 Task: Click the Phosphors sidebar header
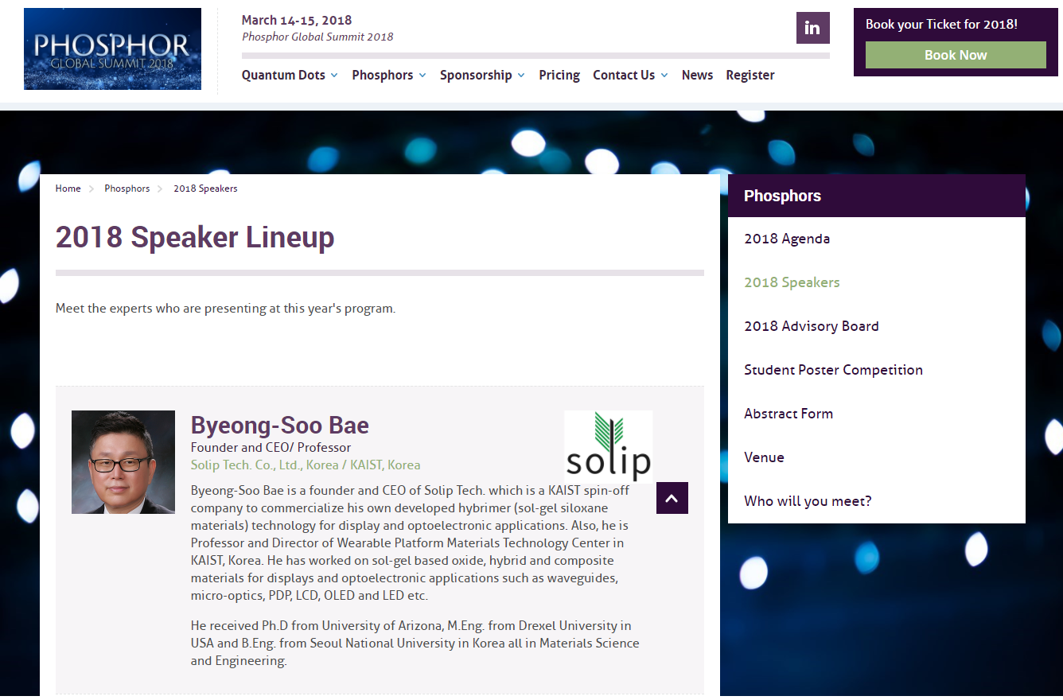pyautogui.click(x=877, y=196)
